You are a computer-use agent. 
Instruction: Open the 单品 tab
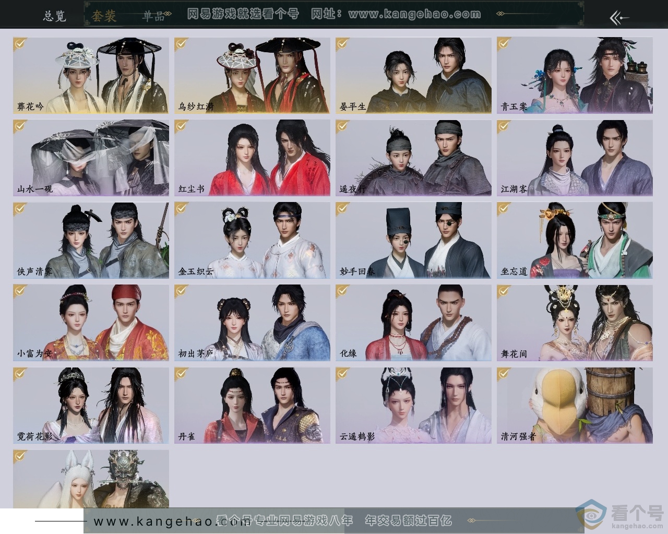coord(153,16)
